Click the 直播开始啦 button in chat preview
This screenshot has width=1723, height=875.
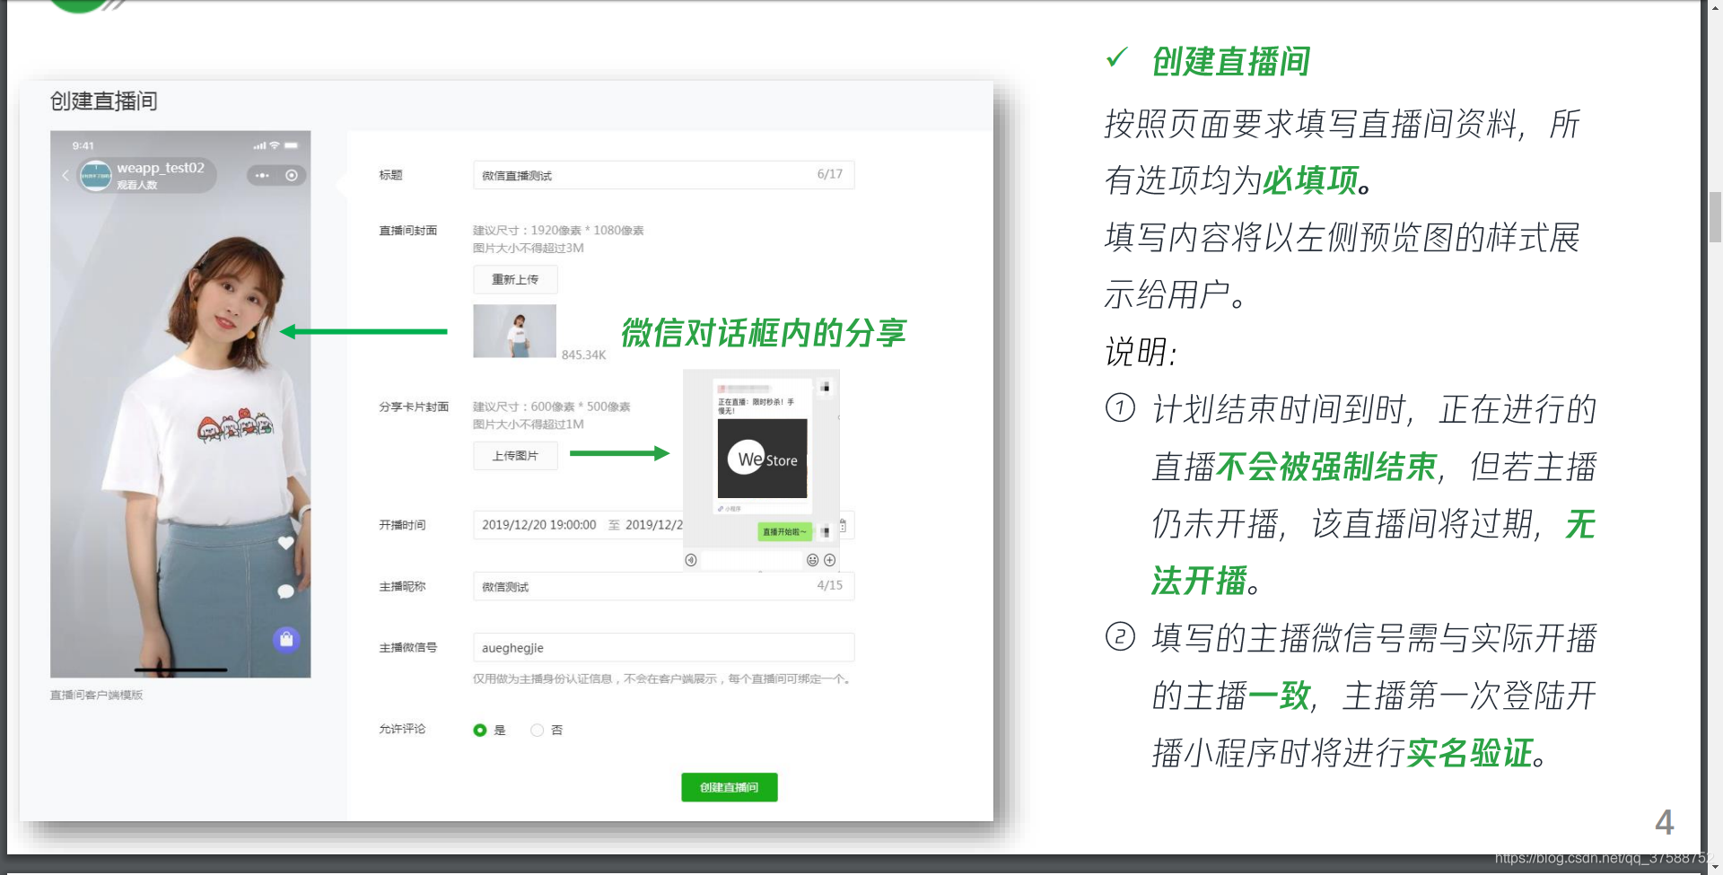pos(784,531)
